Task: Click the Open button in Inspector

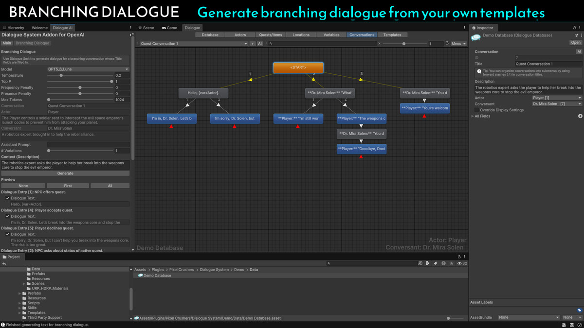Action: pos(576,43)
